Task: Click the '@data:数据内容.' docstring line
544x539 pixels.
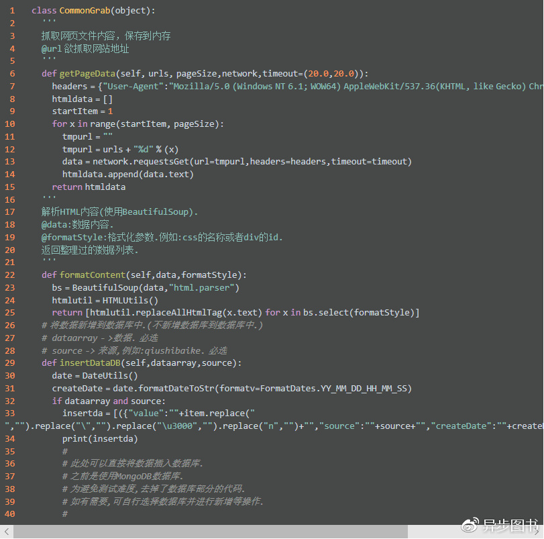Action: click(x=77, y=225)
